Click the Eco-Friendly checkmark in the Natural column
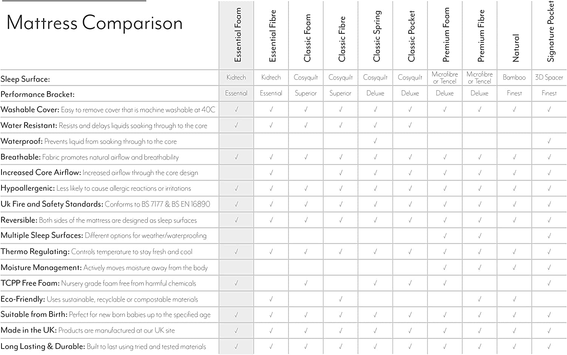Viewport: 567px width, 355px height. [x=514, y=299]
